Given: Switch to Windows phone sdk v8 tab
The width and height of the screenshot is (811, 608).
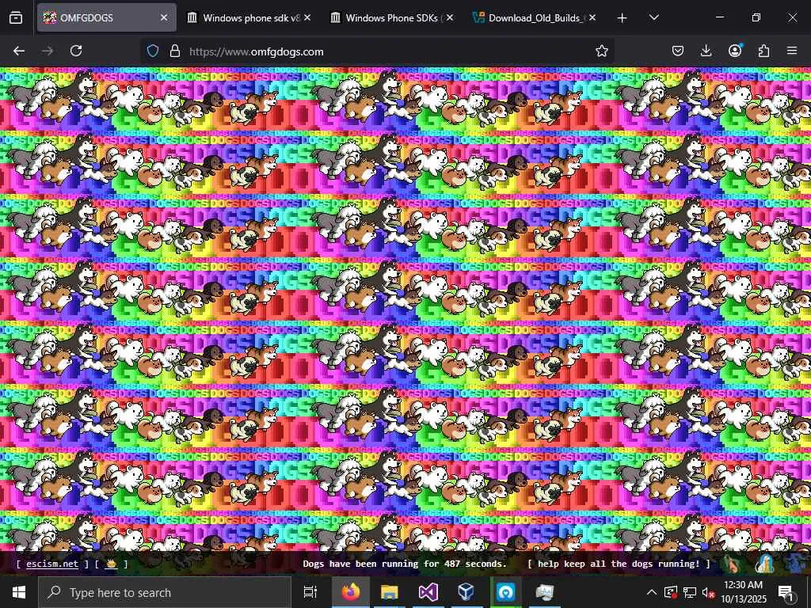Looking at the screenshot, I should (x=249, y=17).
